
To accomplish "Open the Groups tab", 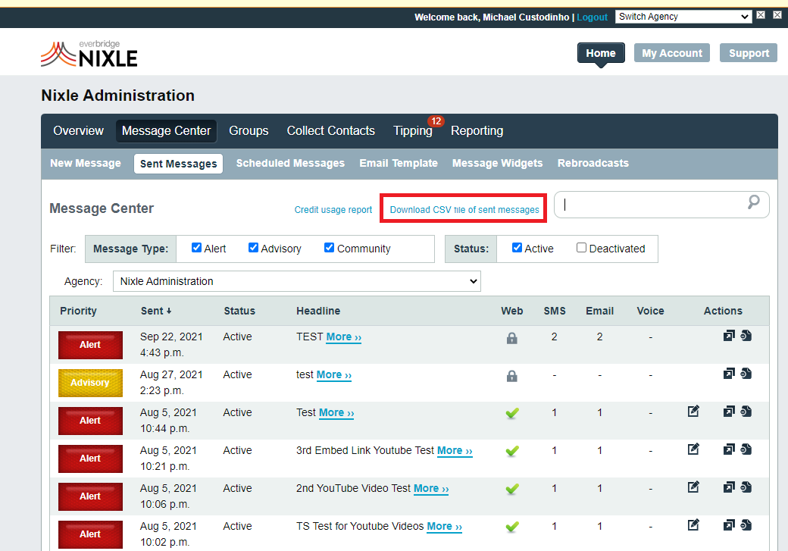I will point(249,130).
